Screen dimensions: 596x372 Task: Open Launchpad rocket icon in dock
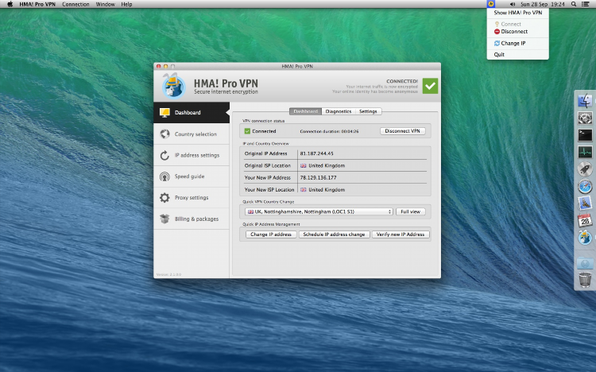click(x=585, y=169)
